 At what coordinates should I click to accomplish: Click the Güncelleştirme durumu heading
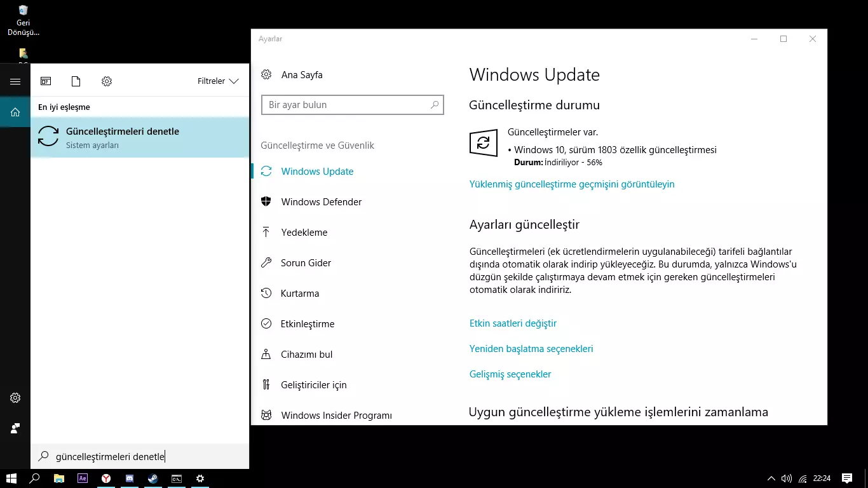(534, 105)
